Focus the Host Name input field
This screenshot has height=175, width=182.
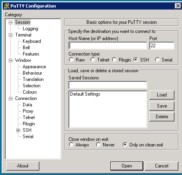[108, 46]
